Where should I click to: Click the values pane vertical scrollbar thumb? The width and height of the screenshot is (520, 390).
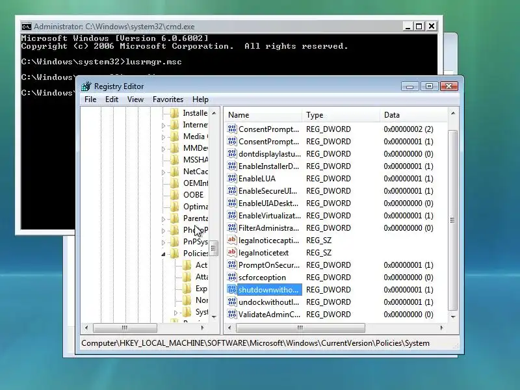click(x=452, y=220)
